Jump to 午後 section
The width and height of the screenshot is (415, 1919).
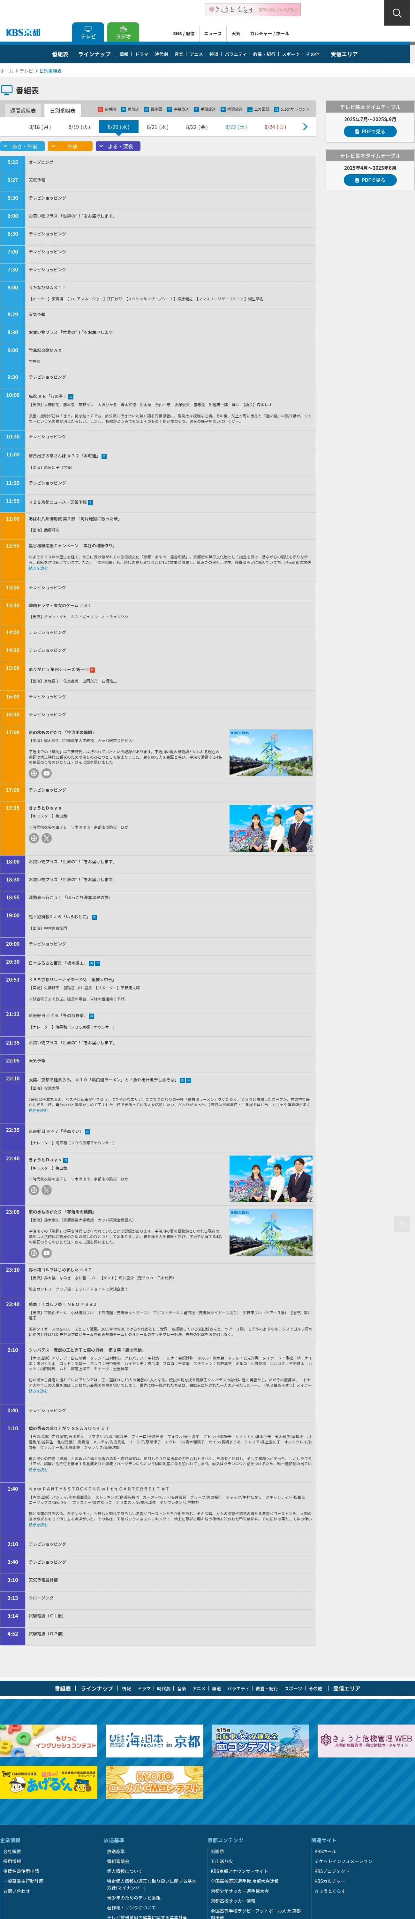tap(71, 146)
